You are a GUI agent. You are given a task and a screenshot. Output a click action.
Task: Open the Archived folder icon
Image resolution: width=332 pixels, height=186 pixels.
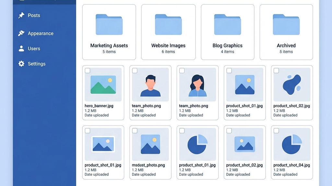pos(286,24)
